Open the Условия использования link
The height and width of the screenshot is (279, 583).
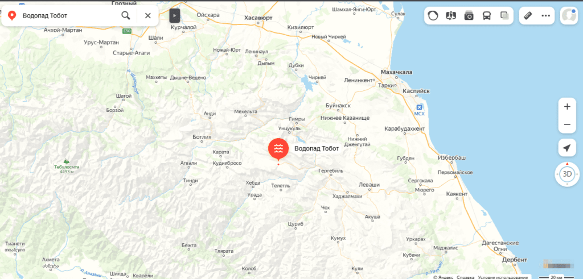point(503,277)
